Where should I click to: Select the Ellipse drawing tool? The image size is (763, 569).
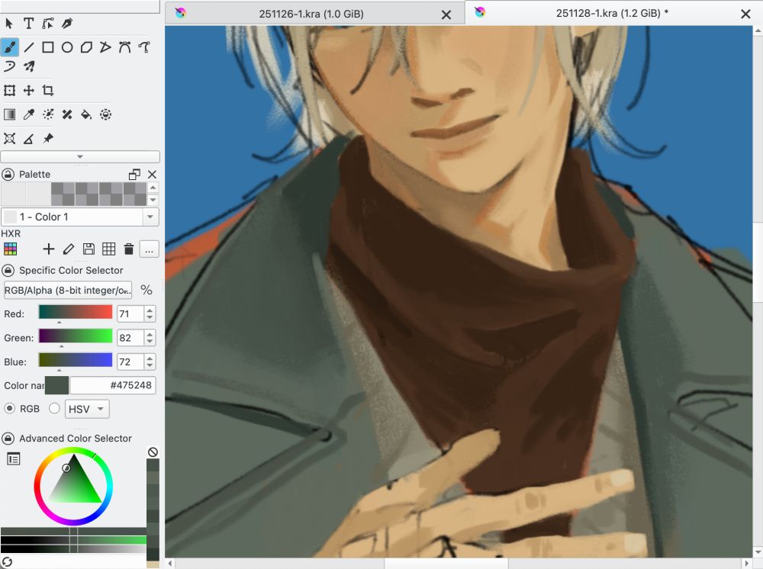point(66,47)
